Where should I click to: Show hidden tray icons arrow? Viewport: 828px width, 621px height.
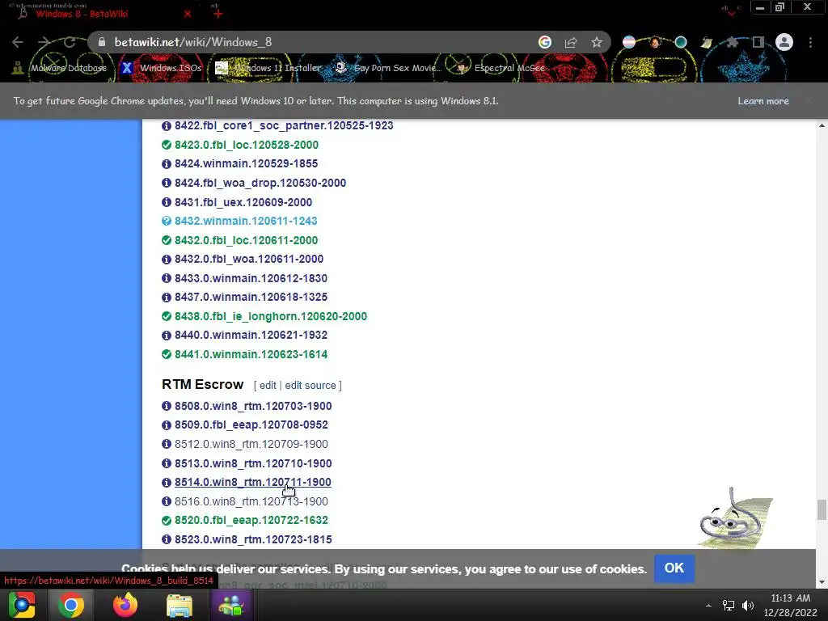[708, 606]
